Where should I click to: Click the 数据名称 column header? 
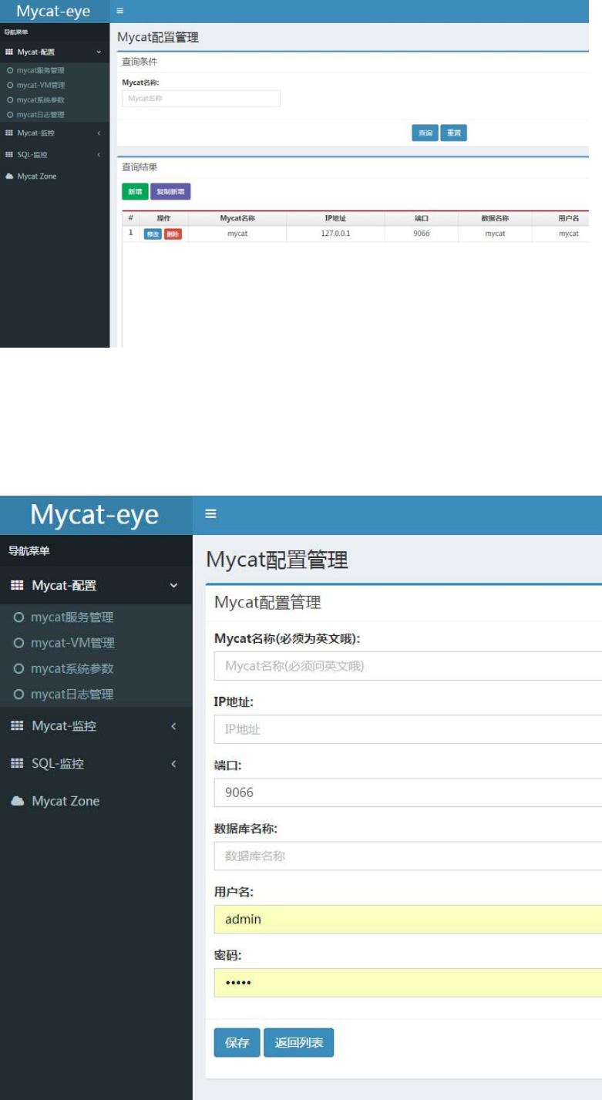tap(495, 218)
